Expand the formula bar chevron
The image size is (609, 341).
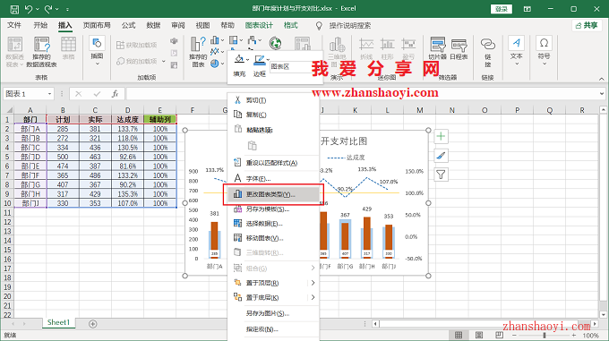[x=602, y=93]
